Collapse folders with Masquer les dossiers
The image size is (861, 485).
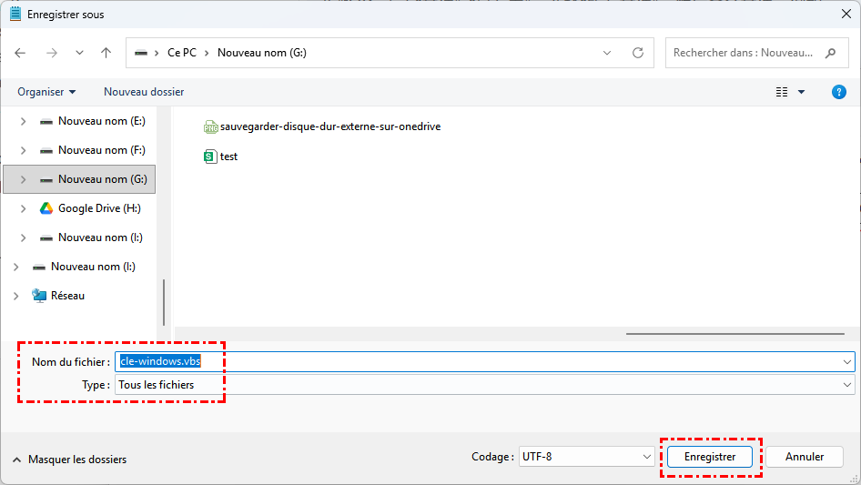click(69, 460)
